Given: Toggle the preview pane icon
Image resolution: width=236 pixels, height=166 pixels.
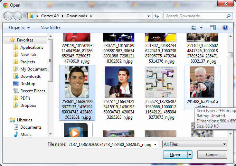Looking at the screenshot, I should pyautogui.click(x=213, y=28).
